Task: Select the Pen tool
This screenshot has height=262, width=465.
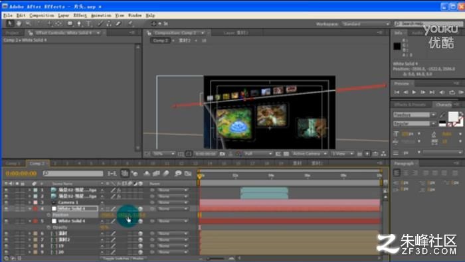Action: point(79,24)
